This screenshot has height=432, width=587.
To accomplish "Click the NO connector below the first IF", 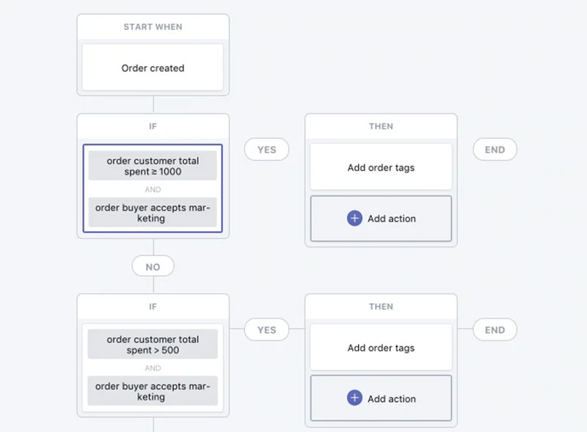I will point(152,266).
